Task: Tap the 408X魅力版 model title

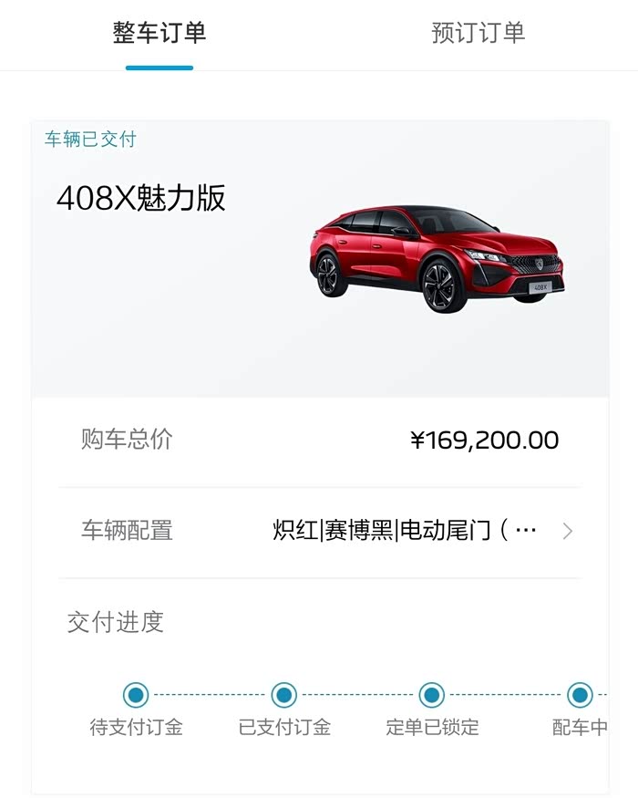Action: 141,198
